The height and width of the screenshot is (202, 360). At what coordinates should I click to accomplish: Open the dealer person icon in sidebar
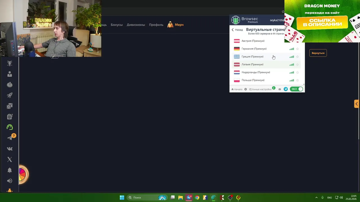coord(10,74)
